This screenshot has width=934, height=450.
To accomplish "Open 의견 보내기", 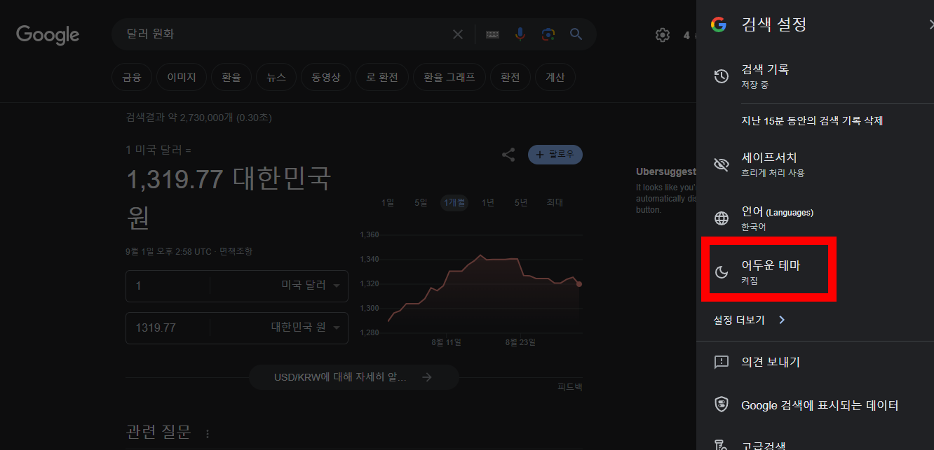I will (x=815, y=362).
